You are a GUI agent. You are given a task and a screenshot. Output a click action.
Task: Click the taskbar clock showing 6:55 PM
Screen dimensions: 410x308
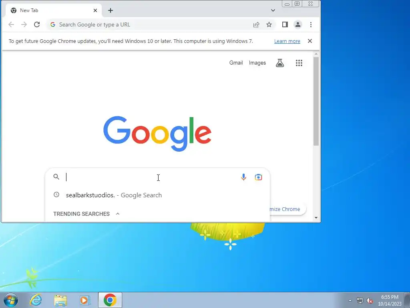pos(390,300)
